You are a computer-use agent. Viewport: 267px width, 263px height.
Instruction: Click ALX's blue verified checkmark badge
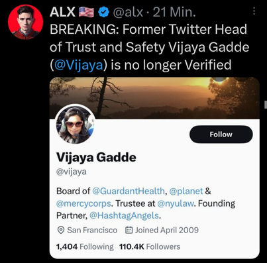click(103, 12)
